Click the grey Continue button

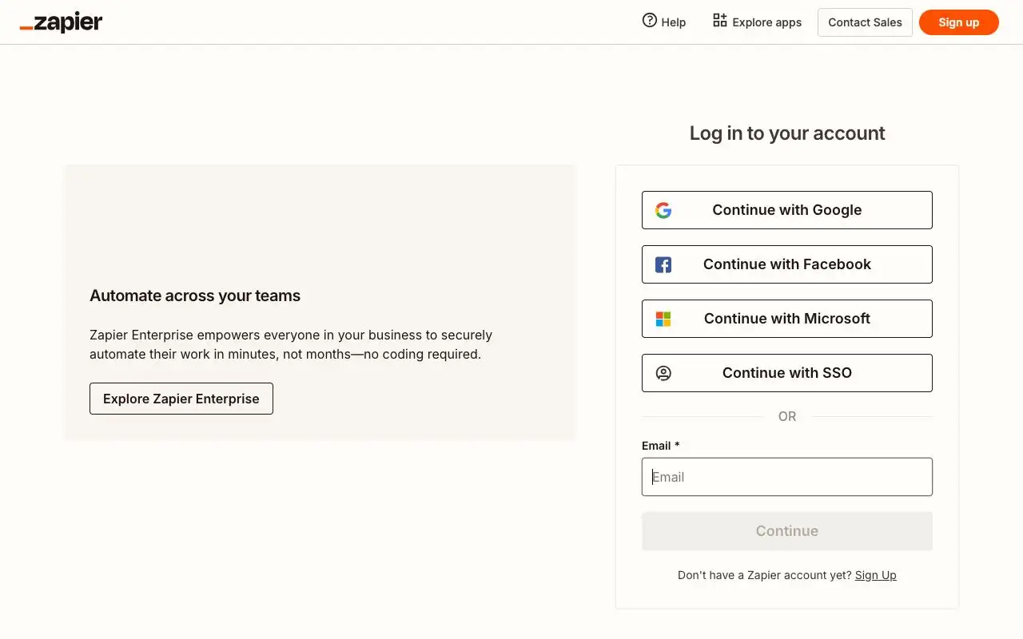click(787, 531)
